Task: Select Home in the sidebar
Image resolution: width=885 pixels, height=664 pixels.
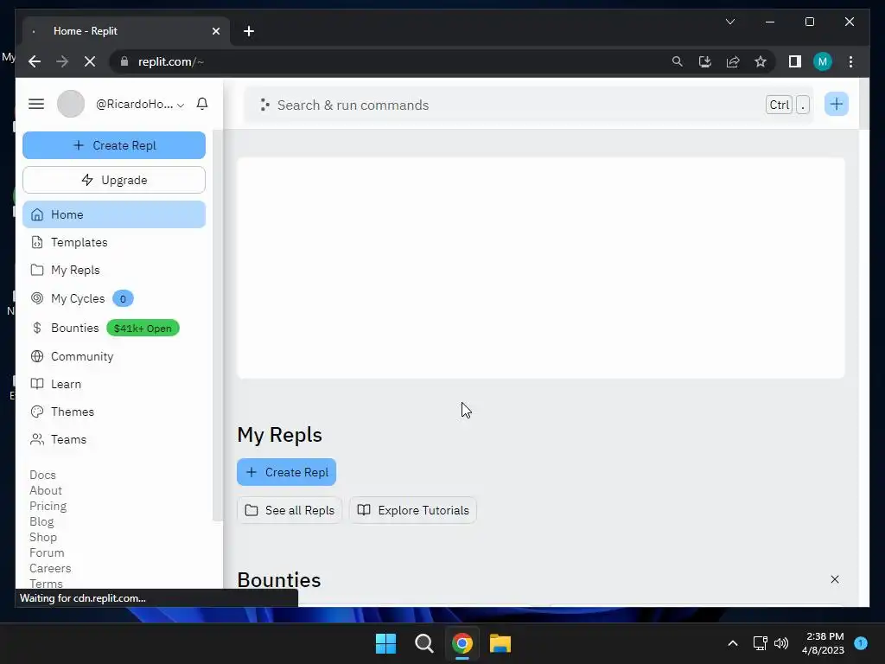Action: [x=114, y=214]
